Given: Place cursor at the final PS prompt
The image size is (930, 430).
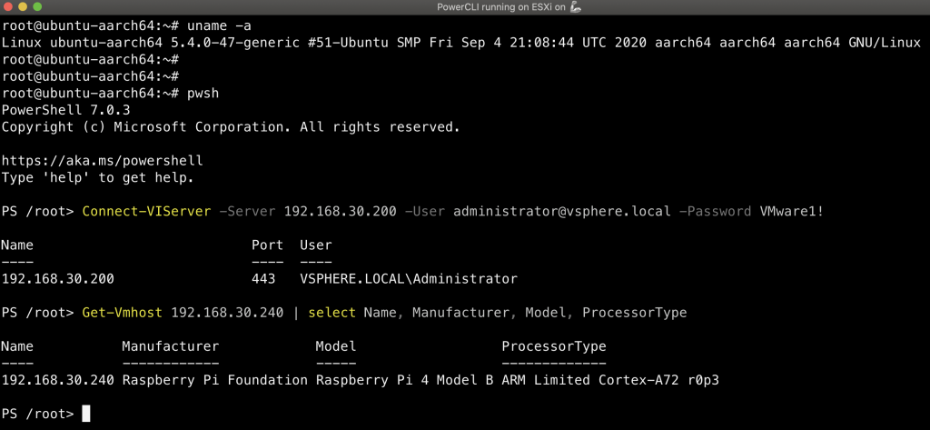Looking at the screenshot, I should pyautogui.click(x=86, y=414).
